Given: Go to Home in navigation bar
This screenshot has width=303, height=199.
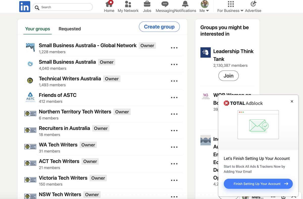Looking at the screenshot, I should tap(109, 7).
